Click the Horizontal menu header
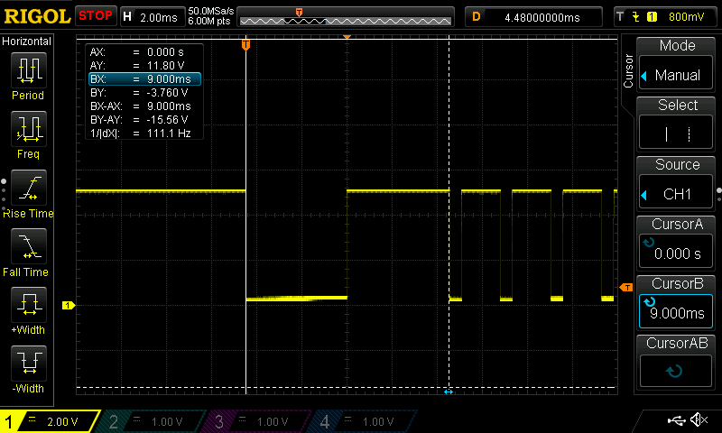This screenshot has height=433, width=722. (28, 41)
